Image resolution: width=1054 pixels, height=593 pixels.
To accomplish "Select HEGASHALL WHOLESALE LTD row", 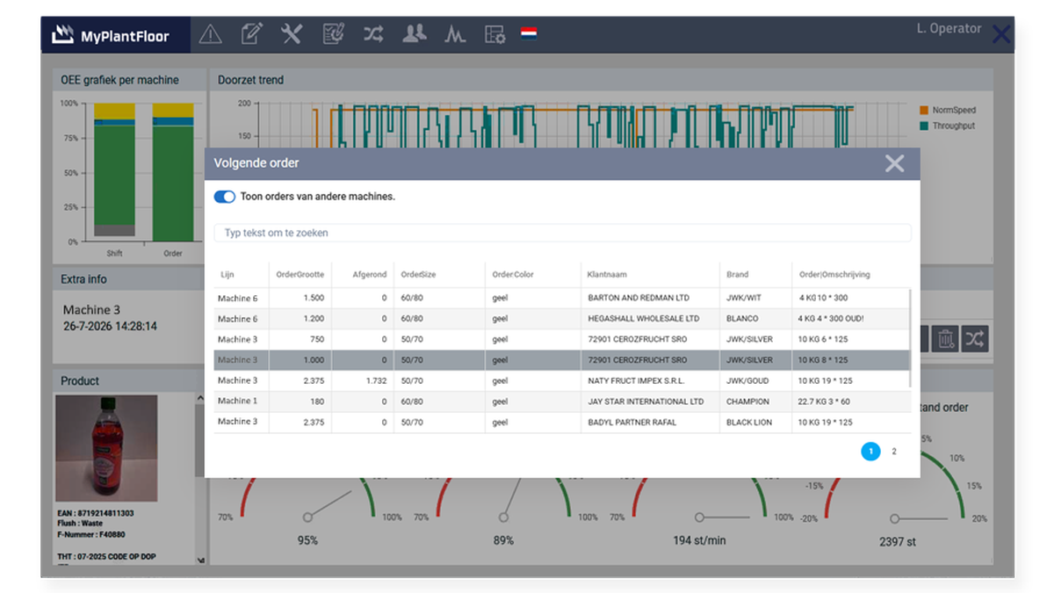I will click(x=561, y=319).
